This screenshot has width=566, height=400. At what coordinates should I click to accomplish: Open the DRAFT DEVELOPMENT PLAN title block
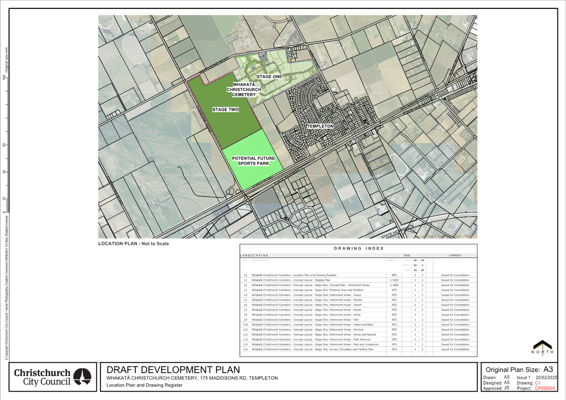pyautogui.click(x=173, y=370)
